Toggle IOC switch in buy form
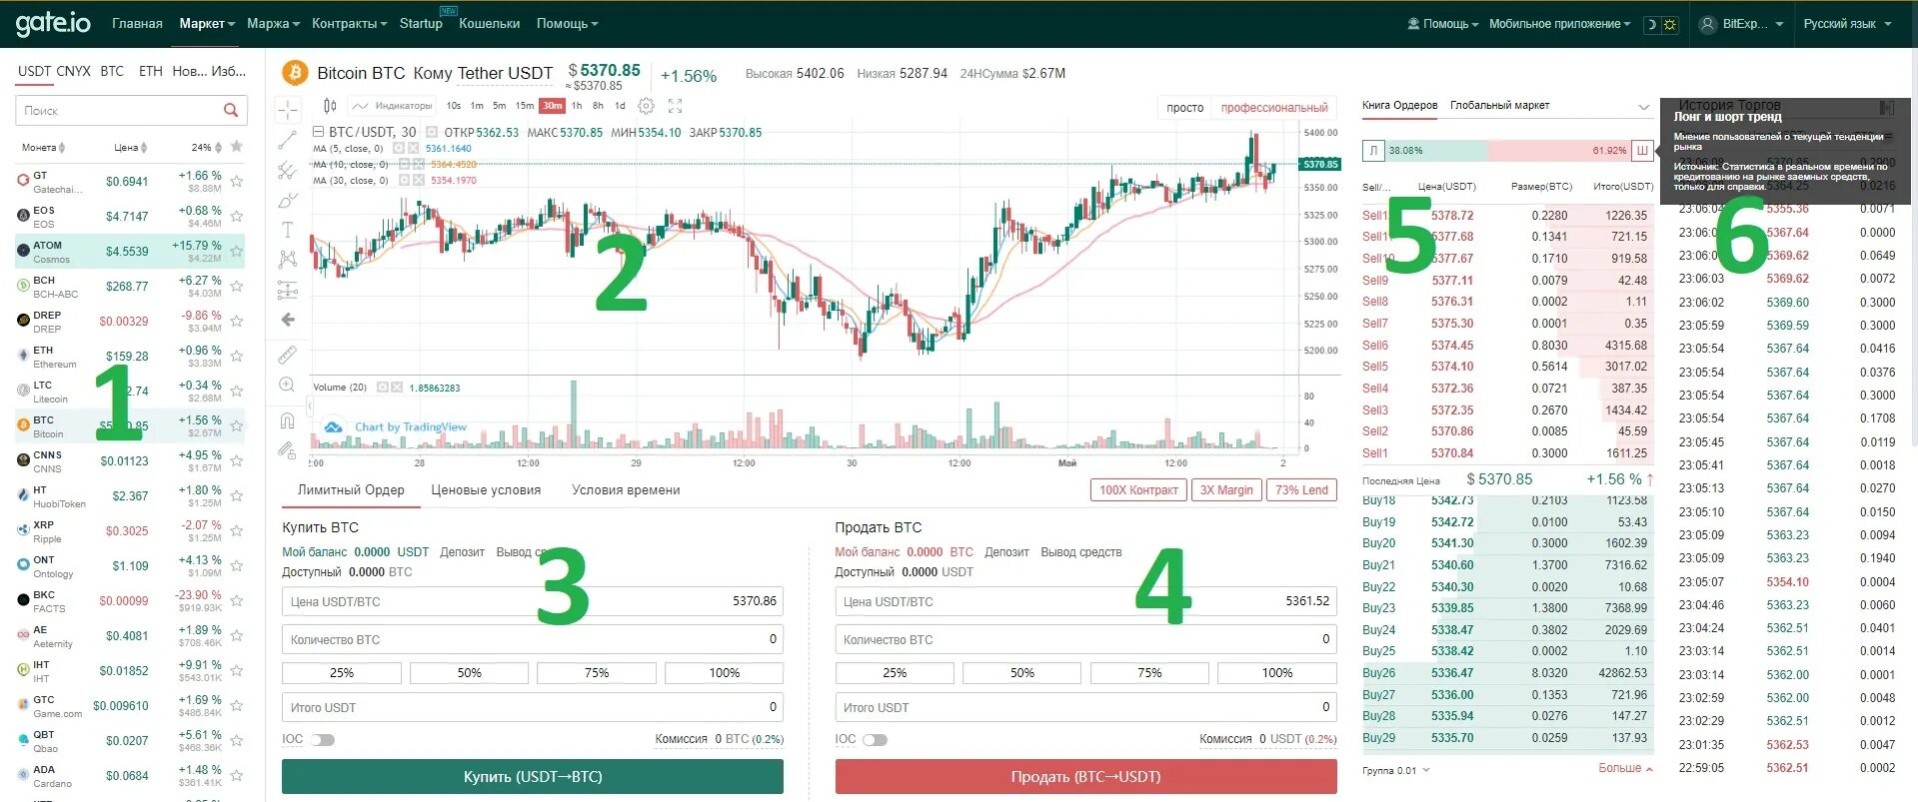 pos(323,740)
